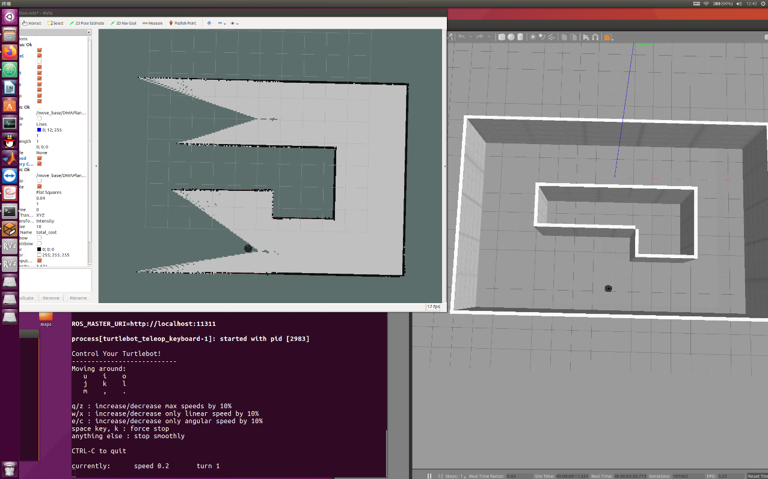The height and width of the screenshot is (479, 768).
Task: Insert a box shape in Gazebo
Action: [502, 37]
